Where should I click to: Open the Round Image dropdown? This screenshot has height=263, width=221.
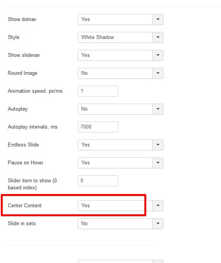click(121, 73)
